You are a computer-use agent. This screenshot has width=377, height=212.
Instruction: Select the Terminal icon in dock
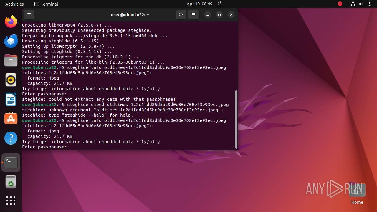pos(11,163)
